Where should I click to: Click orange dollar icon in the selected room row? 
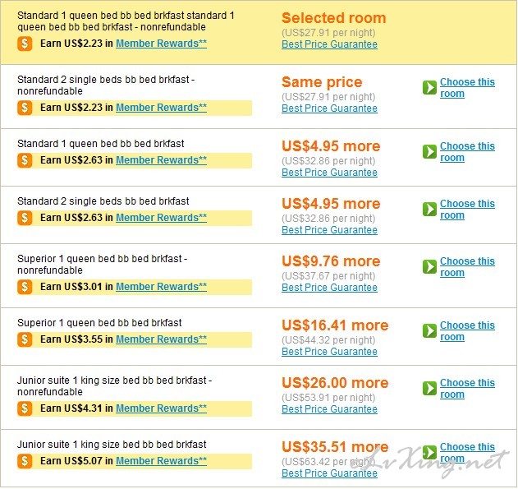pos(25,44)
